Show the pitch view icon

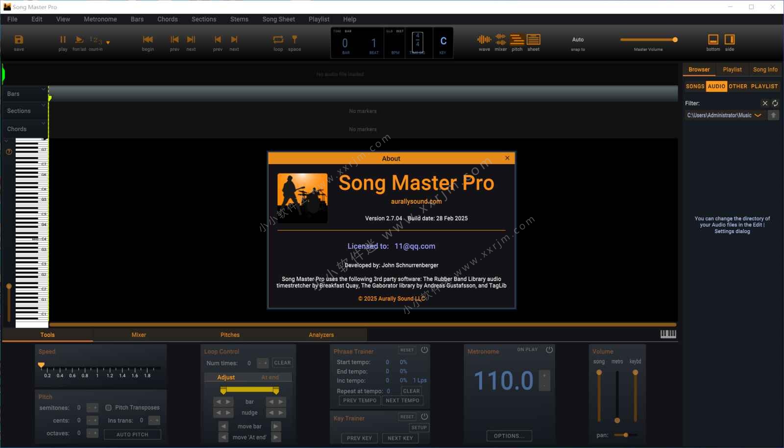coord(517,40)
